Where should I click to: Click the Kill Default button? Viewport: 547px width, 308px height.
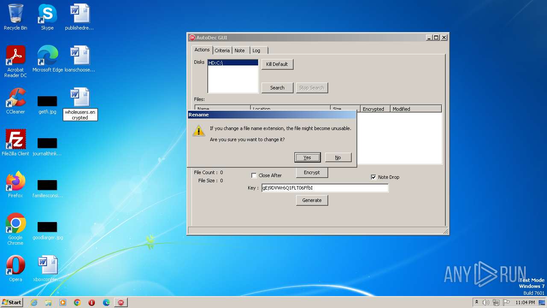(x=277, y=64)
